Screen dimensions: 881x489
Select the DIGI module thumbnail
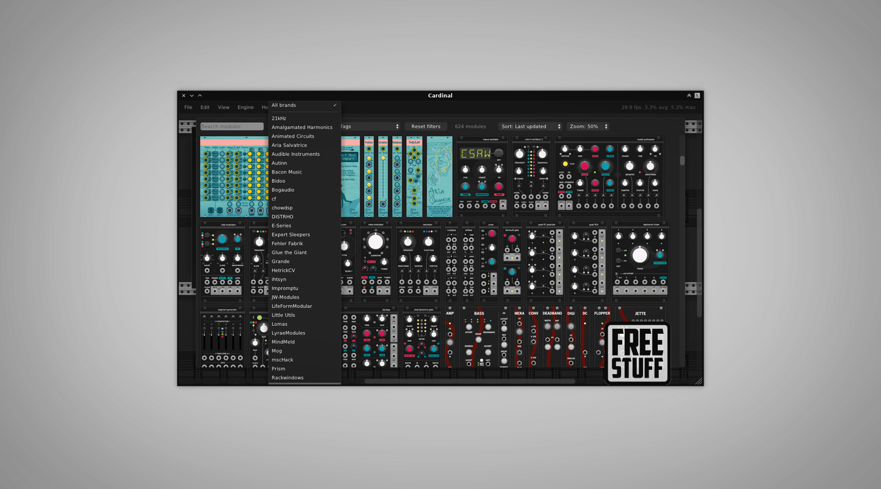pyautogui.click(x=571, y=337)
